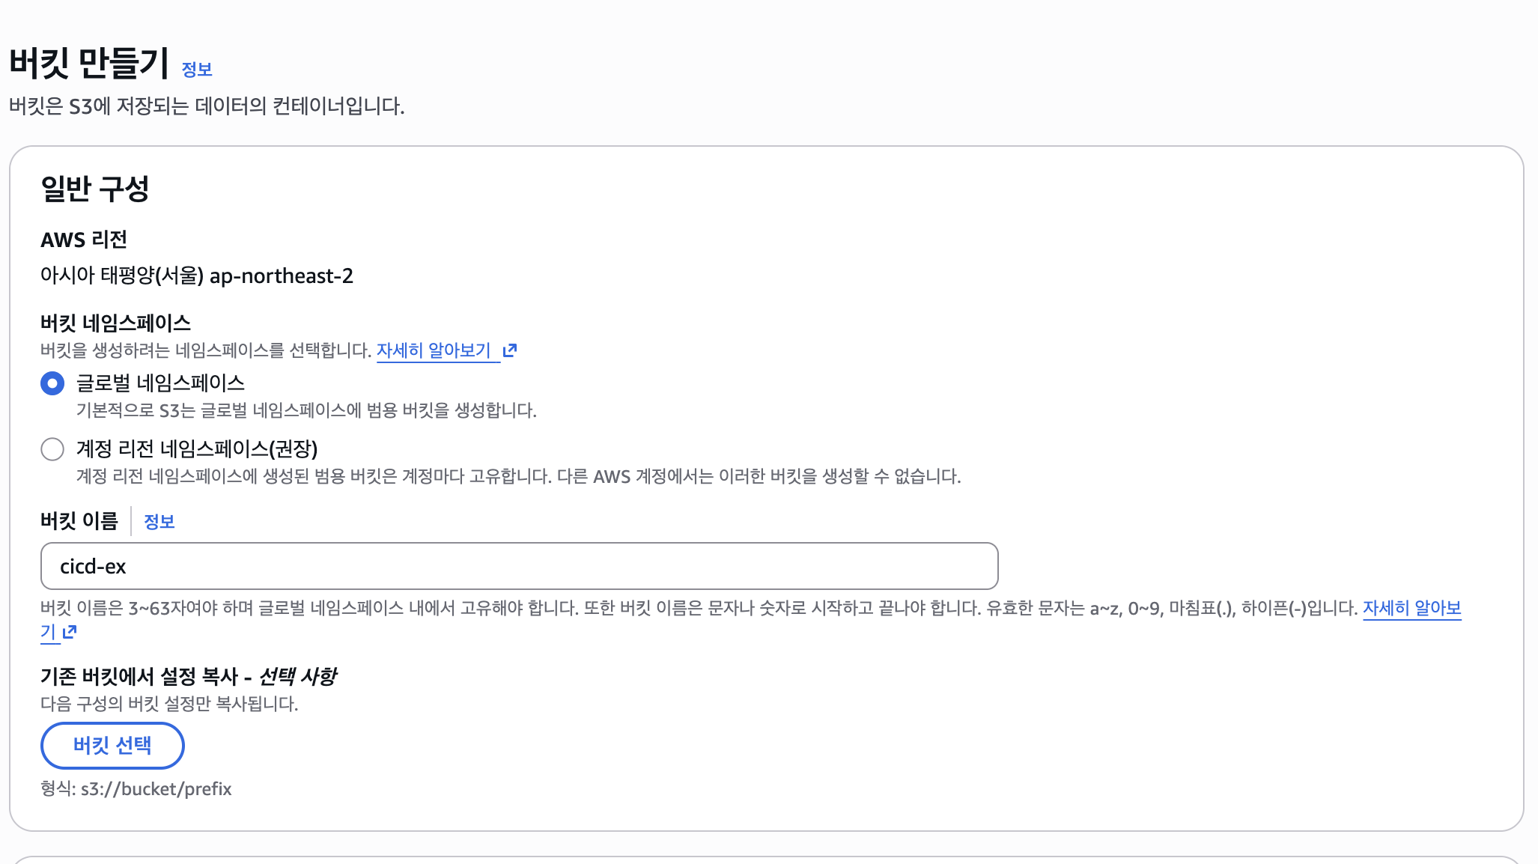Focus the bucket name field containing cicd-ex
The image size is (1538, 864).
point(519,566)
